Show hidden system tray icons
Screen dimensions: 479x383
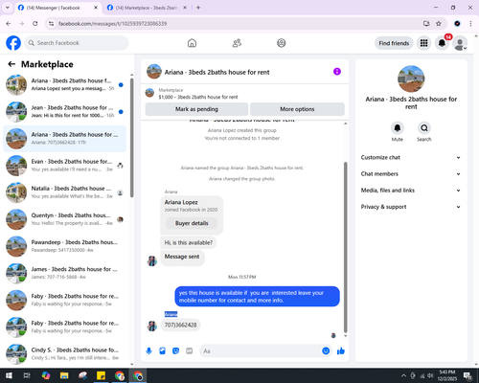[403, 375]
